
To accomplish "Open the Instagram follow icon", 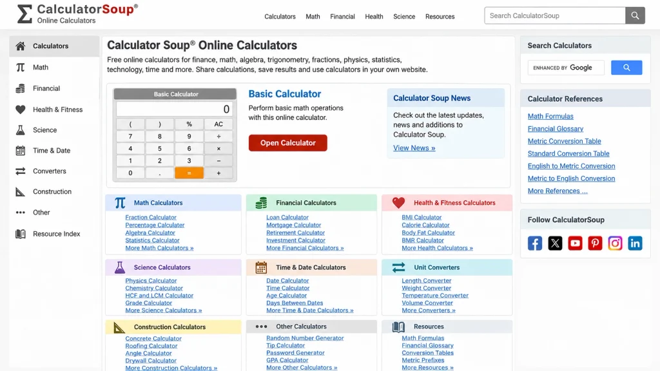I will coord(615,243).
